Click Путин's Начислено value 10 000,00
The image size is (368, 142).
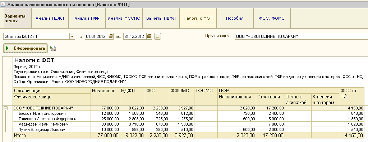coord(110,129)
